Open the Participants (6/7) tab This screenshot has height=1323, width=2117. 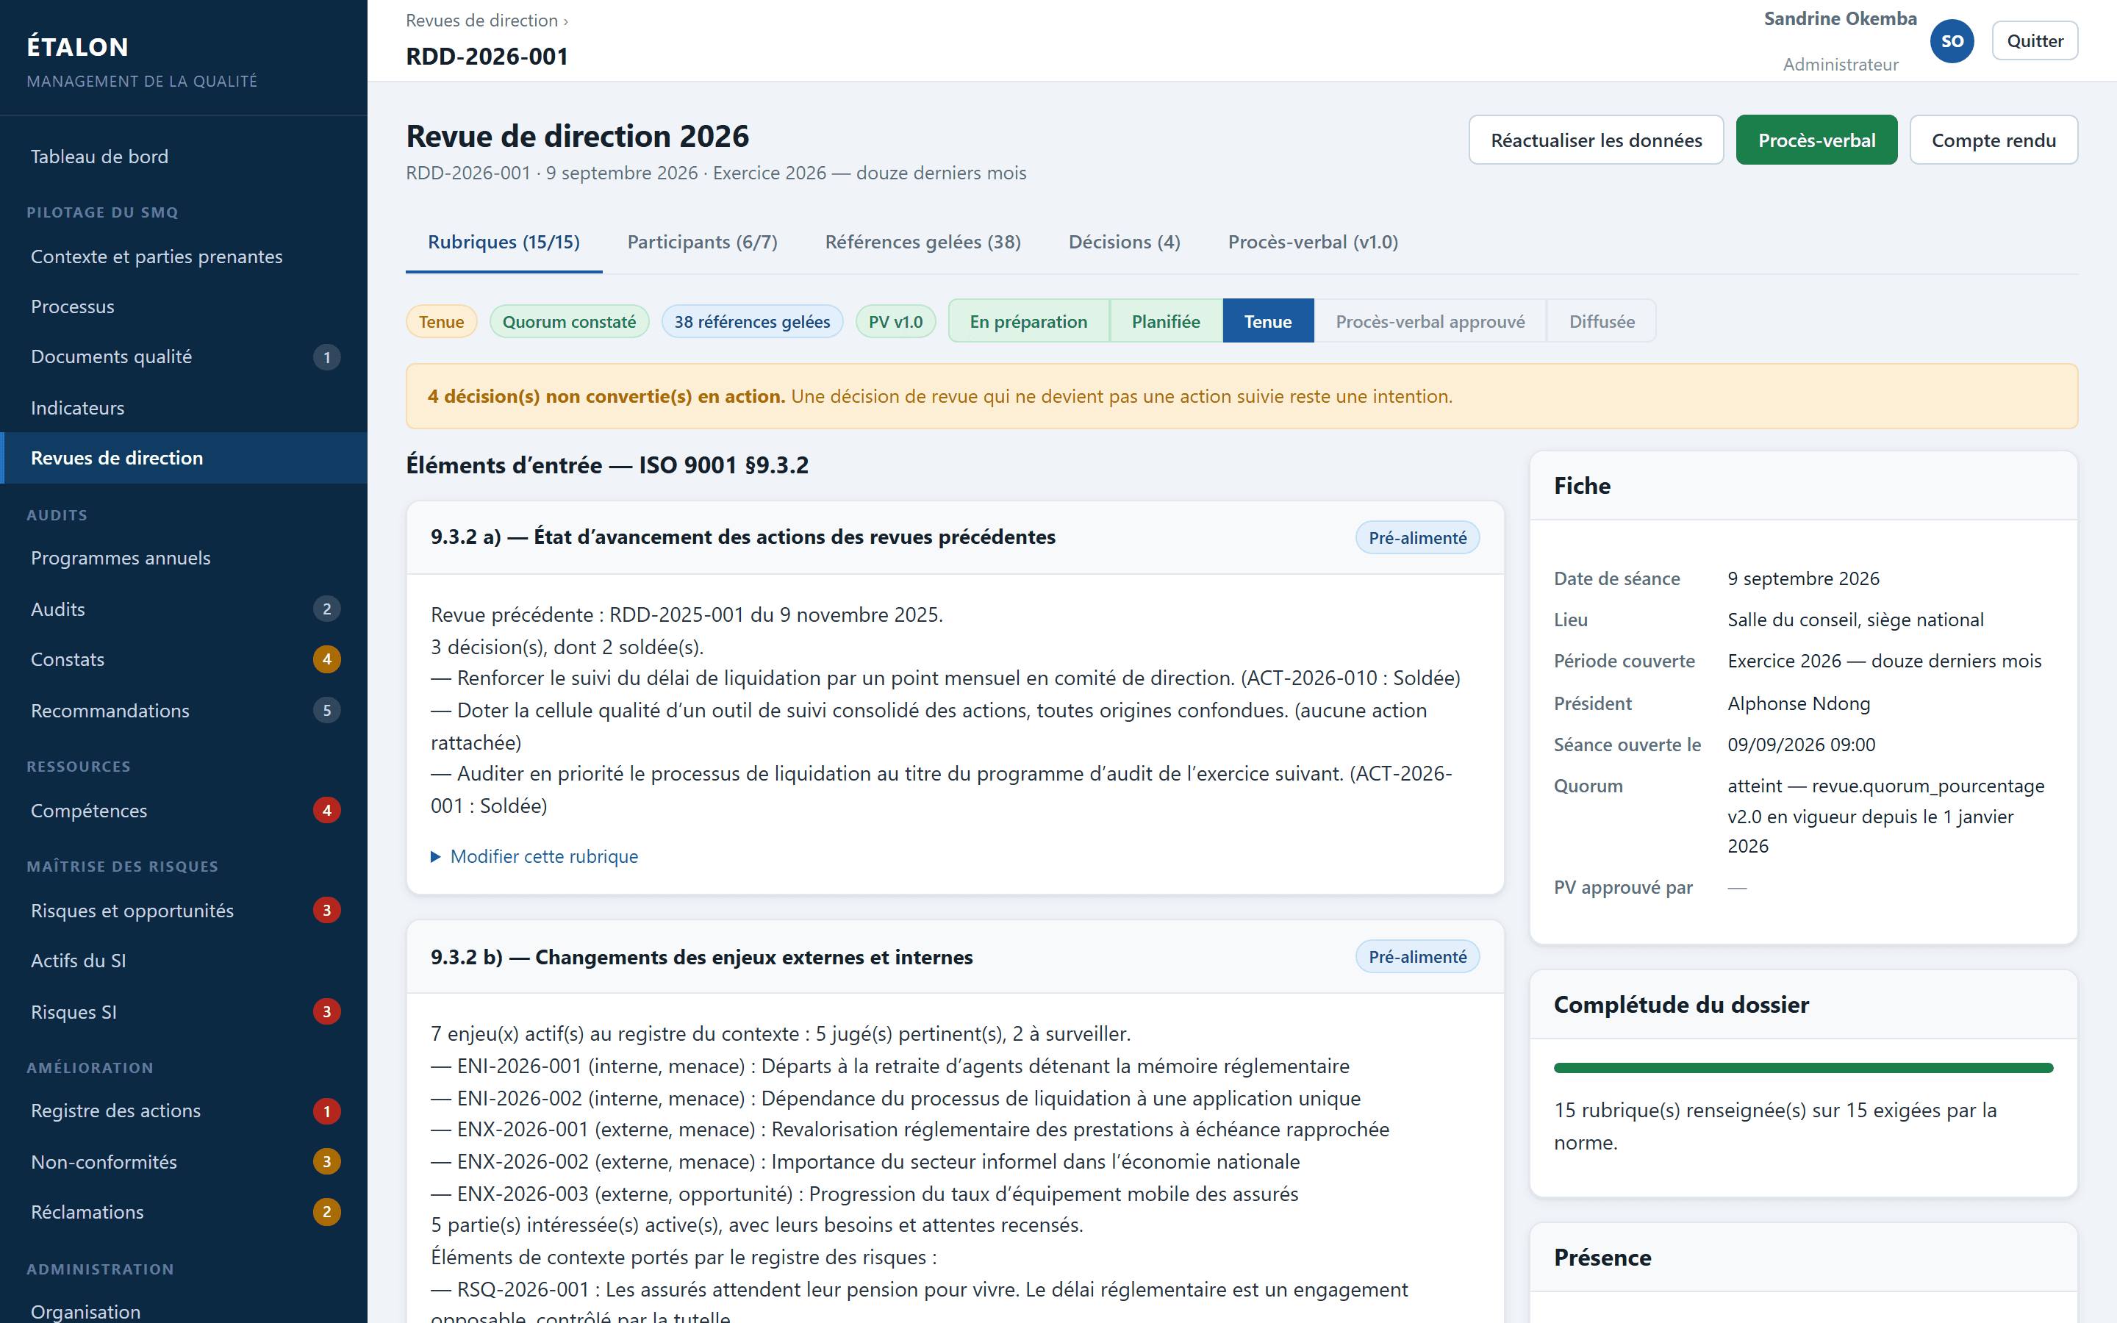pyautogui.click(x=703, y=243)
